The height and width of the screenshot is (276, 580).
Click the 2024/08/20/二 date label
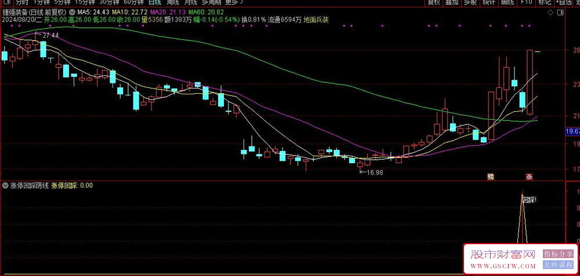point(22,20)
